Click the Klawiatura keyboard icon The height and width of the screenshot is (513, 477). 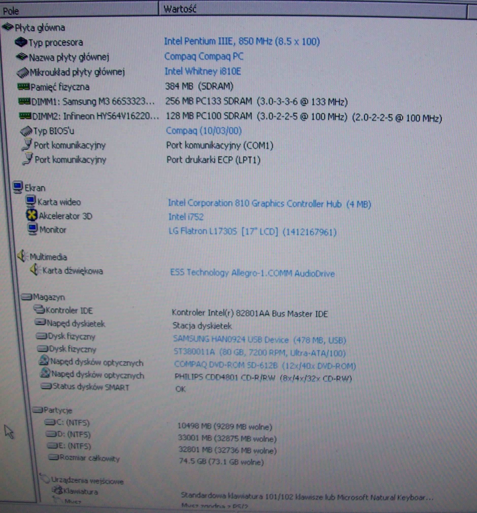click(x=57, y=490)
